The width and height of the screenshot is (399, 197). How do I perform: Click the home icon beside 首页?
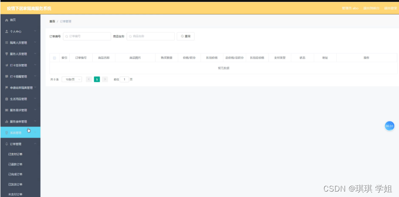click(x=7, y=20)
